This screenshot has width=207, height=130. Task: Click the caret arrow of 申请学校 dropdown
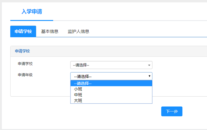point(149,65)
